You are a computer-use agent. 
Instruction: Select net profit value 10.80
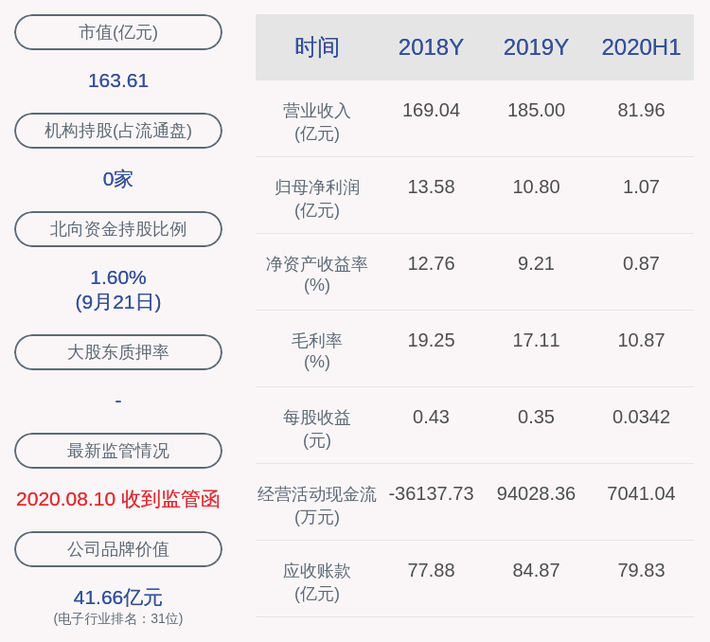click(536, 187)
